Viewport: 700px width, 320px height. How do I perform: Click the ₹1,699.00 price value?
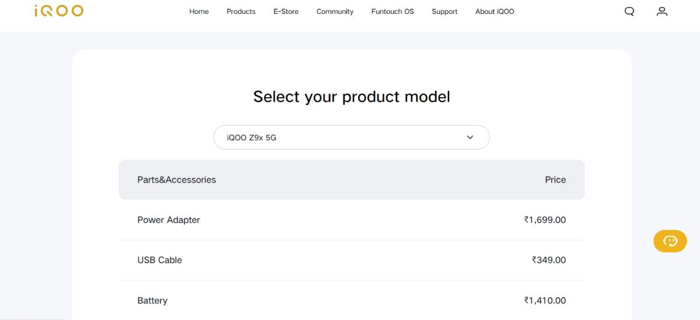click(545, 220)
